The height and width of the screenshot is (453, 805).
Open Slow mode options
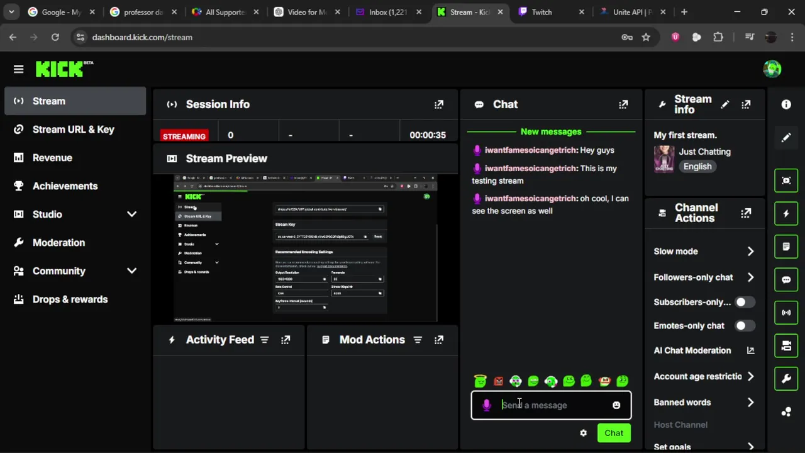tap(704, 251)
